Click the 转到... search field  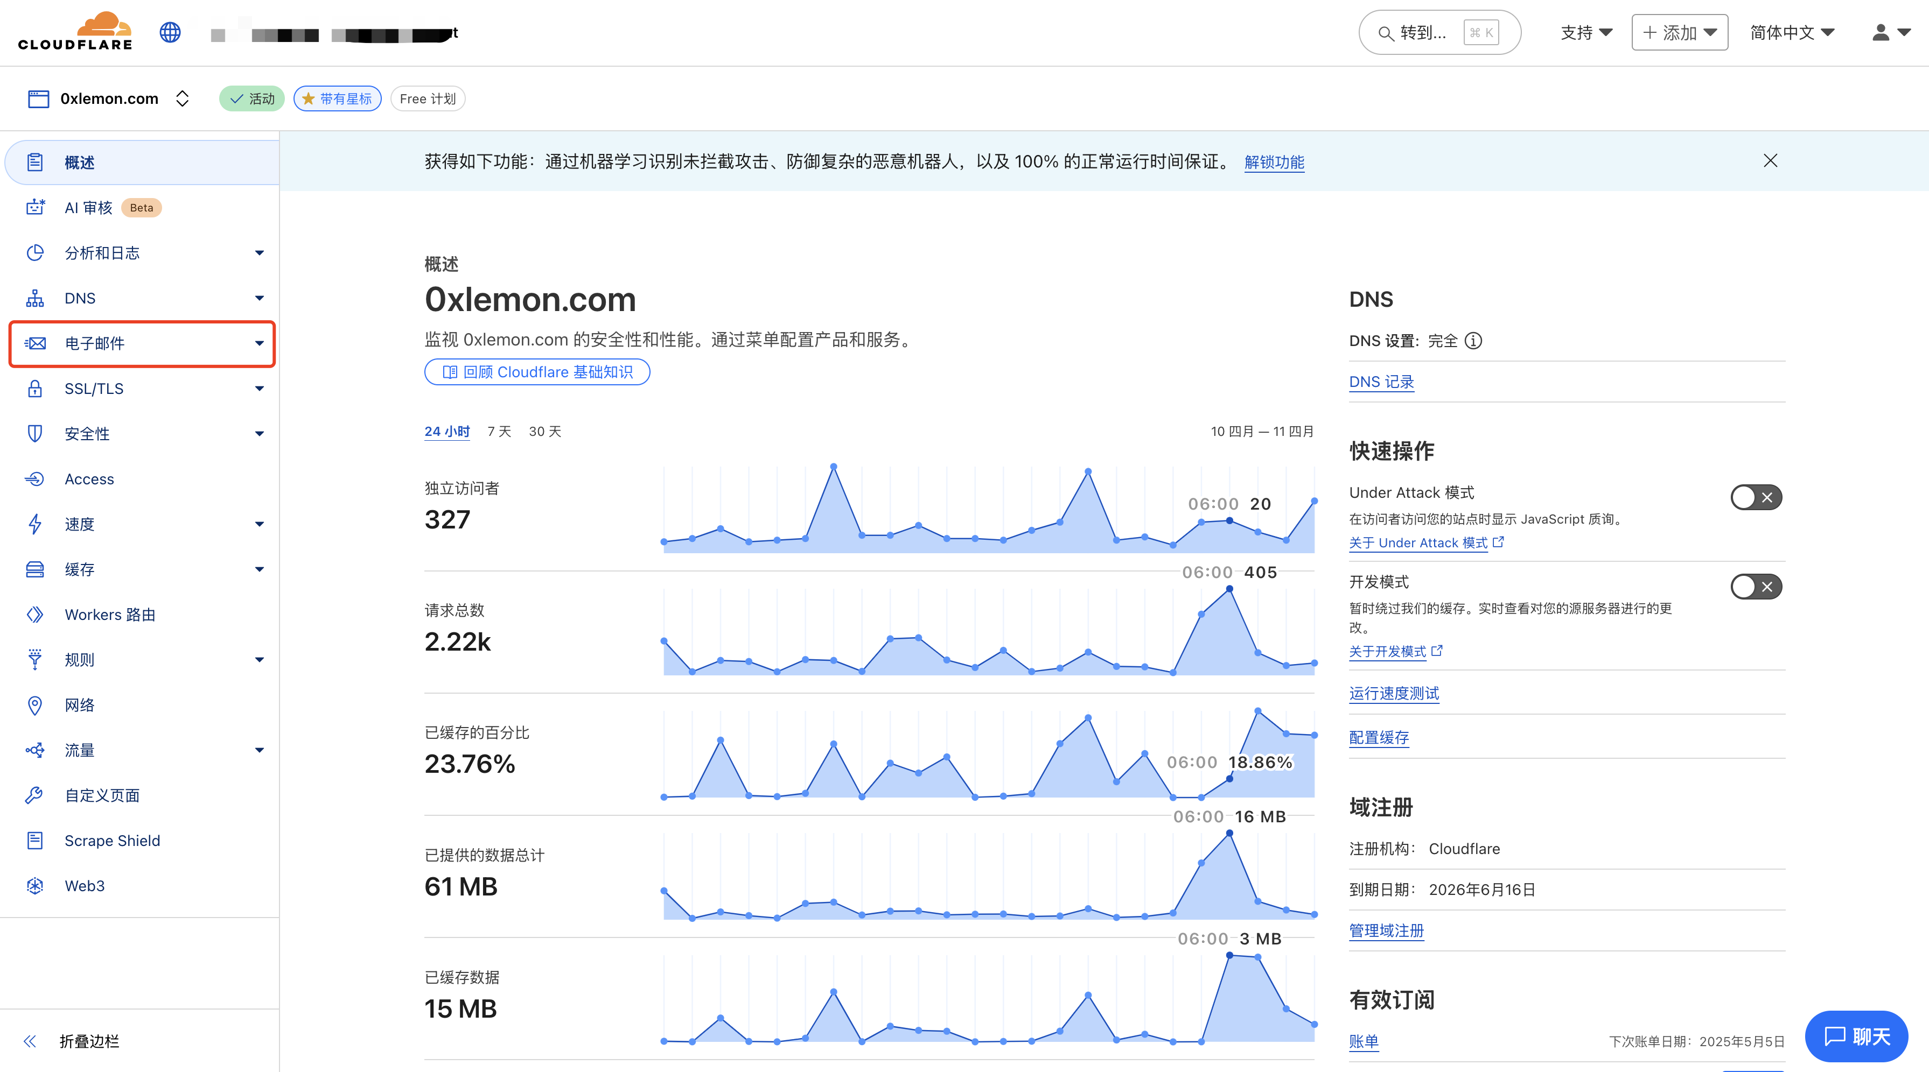1439,32
